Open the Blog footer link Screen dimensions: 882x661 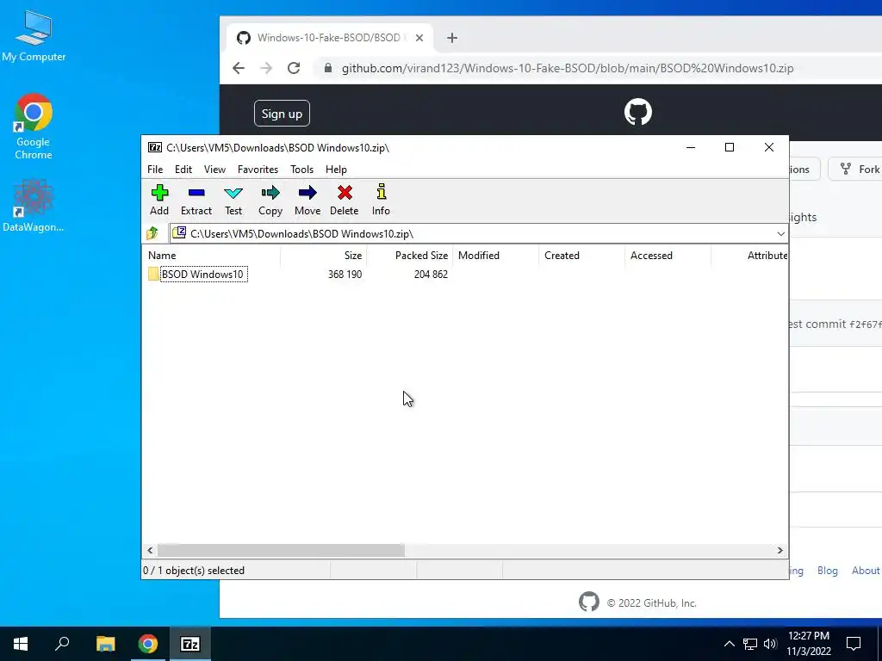828,571
